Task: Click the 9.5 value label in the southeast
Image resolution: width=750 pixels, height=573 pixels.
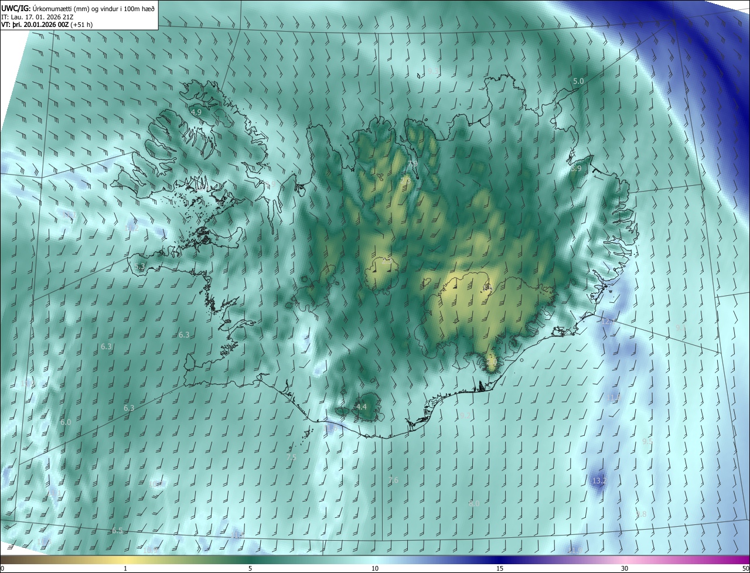Action: (x=647, y=441)
